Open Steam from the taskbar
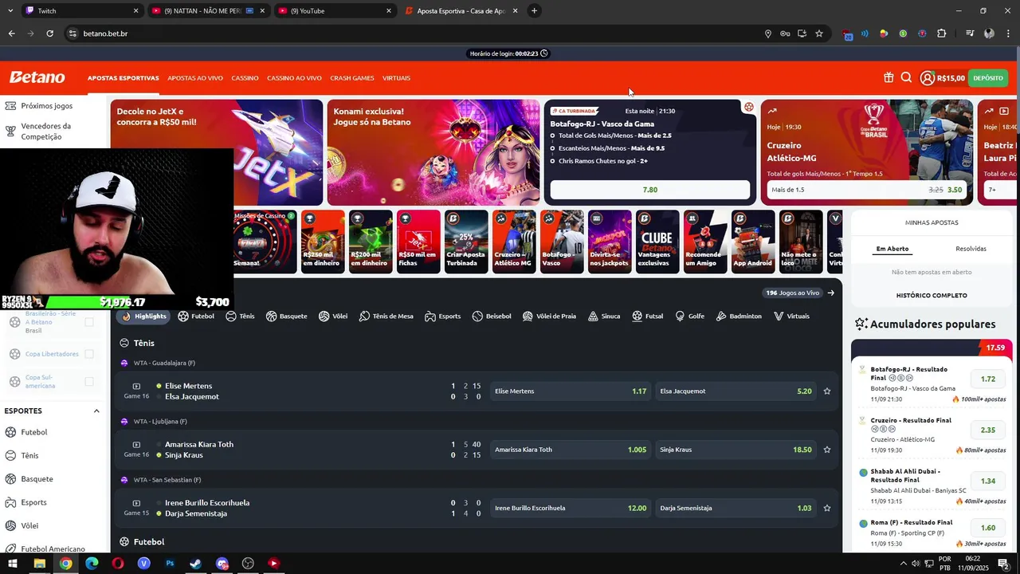The height and width of the screenshot is (574, 1020). point(195,564)
